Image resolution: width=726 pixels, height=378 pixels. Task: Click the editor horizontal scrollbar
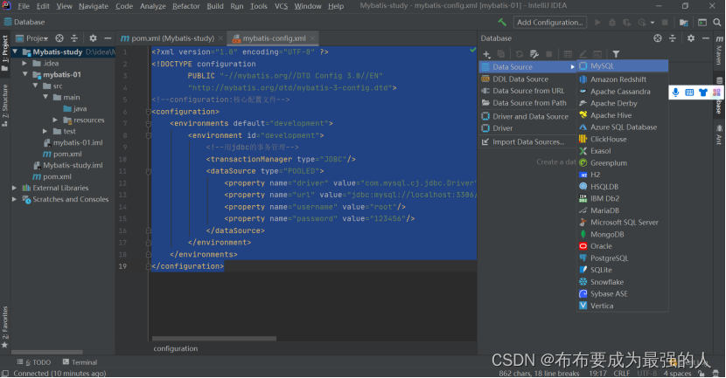pos(214,339)
